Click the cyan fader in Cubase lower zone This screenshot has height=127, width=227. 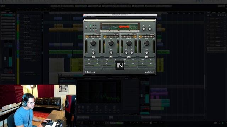point(147,99)
